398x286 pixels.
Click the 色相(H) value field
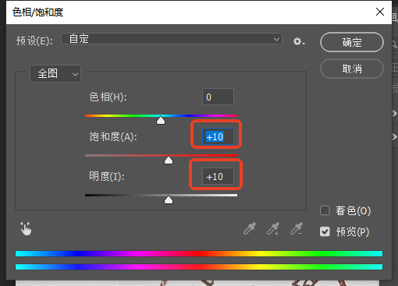coord(218,97)
